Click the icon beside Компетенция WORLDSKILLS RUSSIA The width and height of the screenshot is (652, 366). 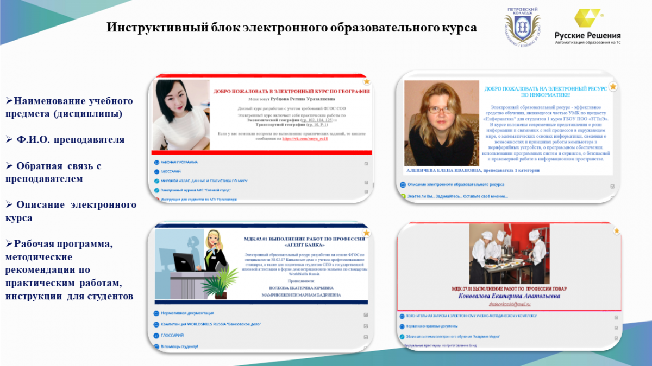click(x=156, y=324)
